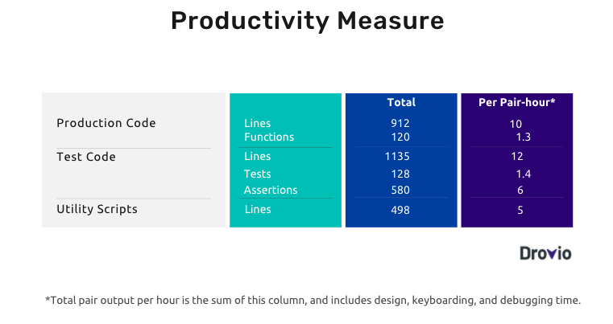Screen dimensions: 613x324
Task: Click the 1135 test lines total
Action: (x=397, y=157)
